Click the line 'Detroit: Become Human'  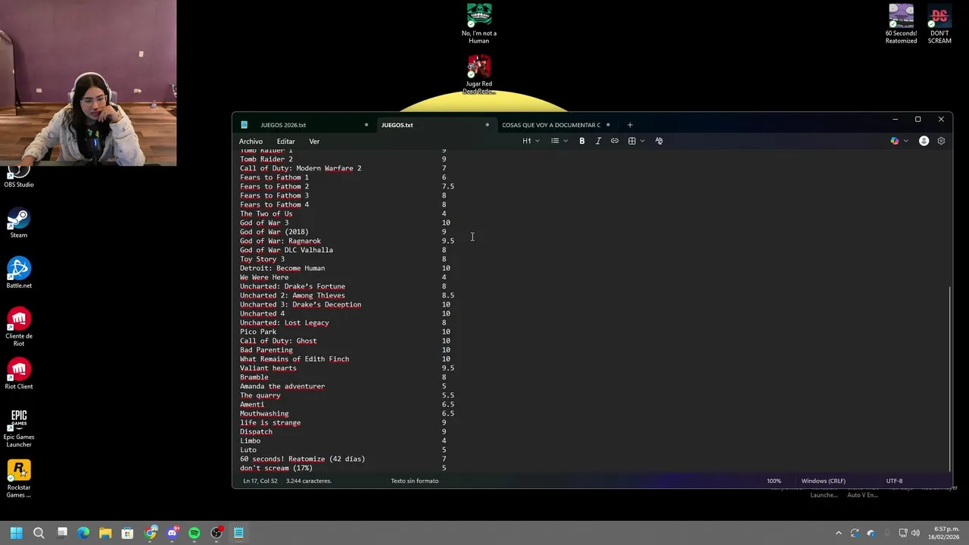[x=282, y=268]
